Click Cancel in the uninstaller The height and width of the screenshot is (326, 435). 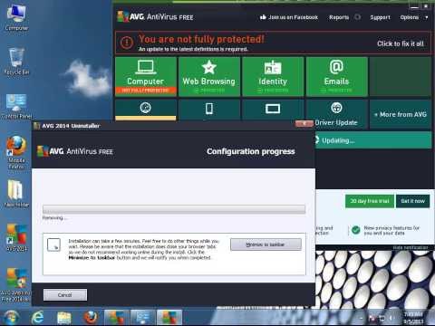pyautogui.click(x=65, y=295)
